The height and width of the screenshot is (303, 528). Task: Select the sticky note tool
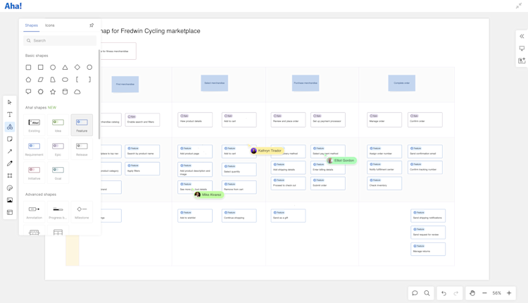pos(10,139)
